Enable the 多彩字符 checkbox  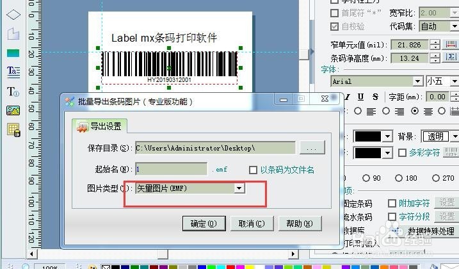click(x=402, y=152)
